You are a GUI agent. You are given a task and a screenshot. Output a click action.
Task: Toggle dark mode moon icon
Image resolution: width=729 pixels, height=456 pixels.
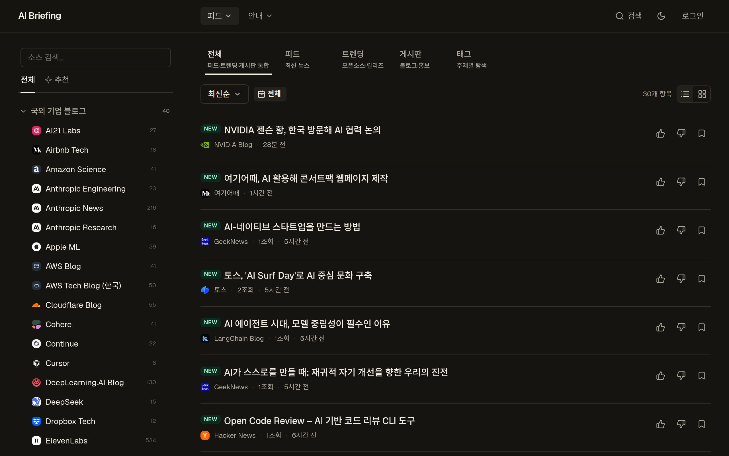(x=661, y=16)
